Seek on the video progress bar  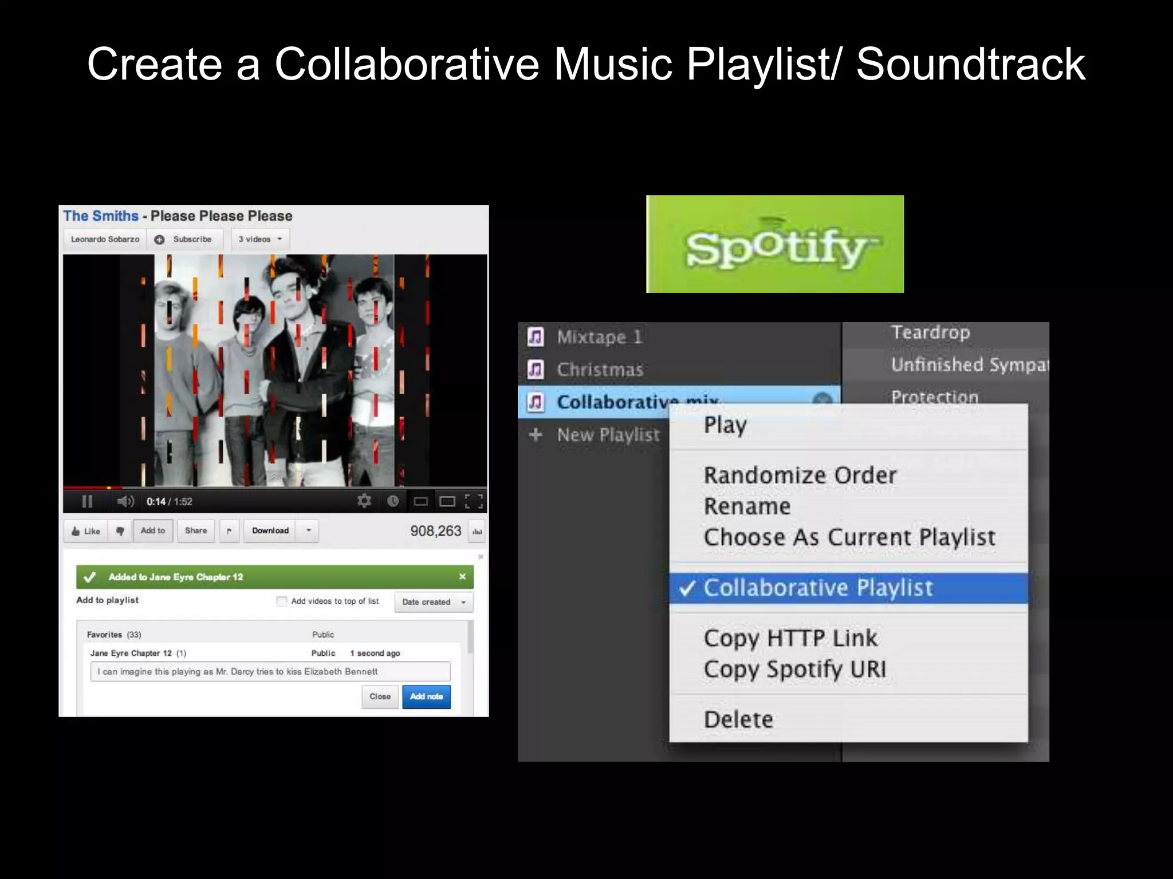(x=275, y=488)
